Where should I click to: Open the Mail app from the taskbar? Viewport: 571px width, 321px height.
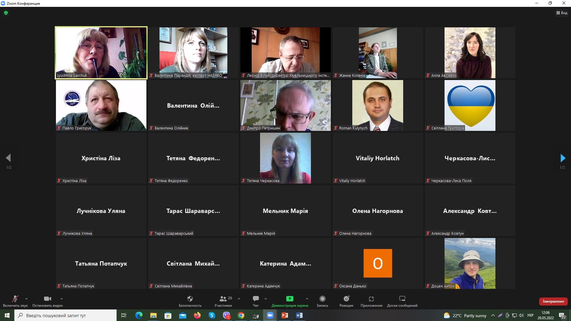pos(182,315)
